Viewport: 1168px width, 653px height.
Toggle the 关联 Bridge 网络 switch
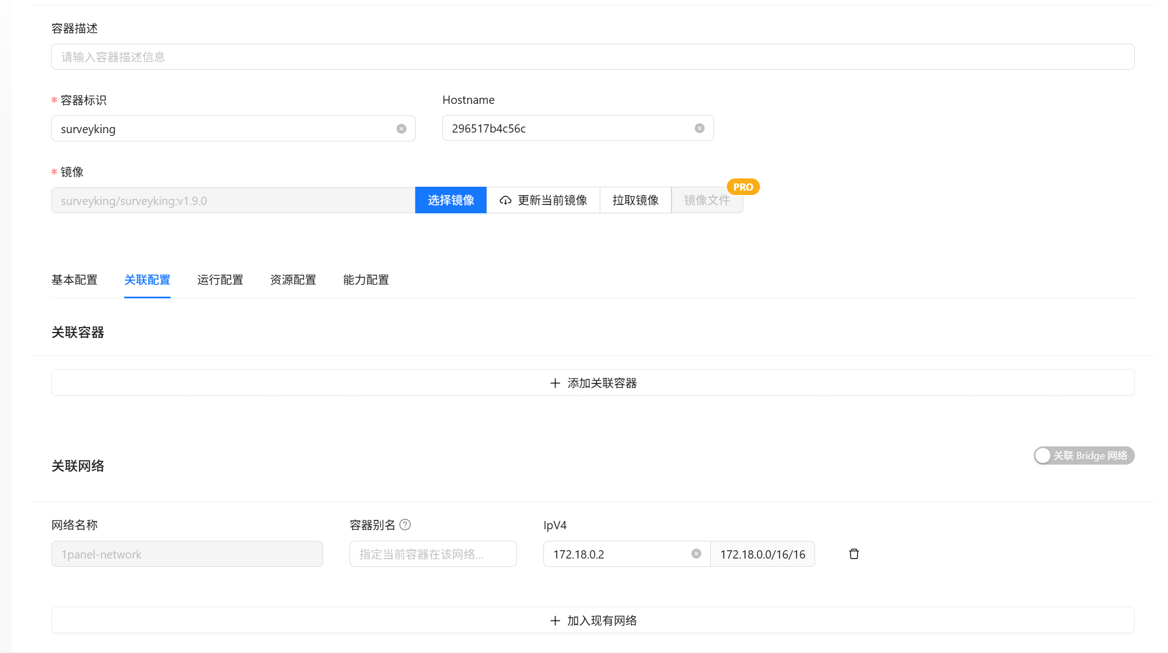1083,456
